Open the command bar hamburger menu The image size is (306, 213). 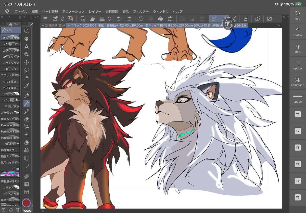45,19
